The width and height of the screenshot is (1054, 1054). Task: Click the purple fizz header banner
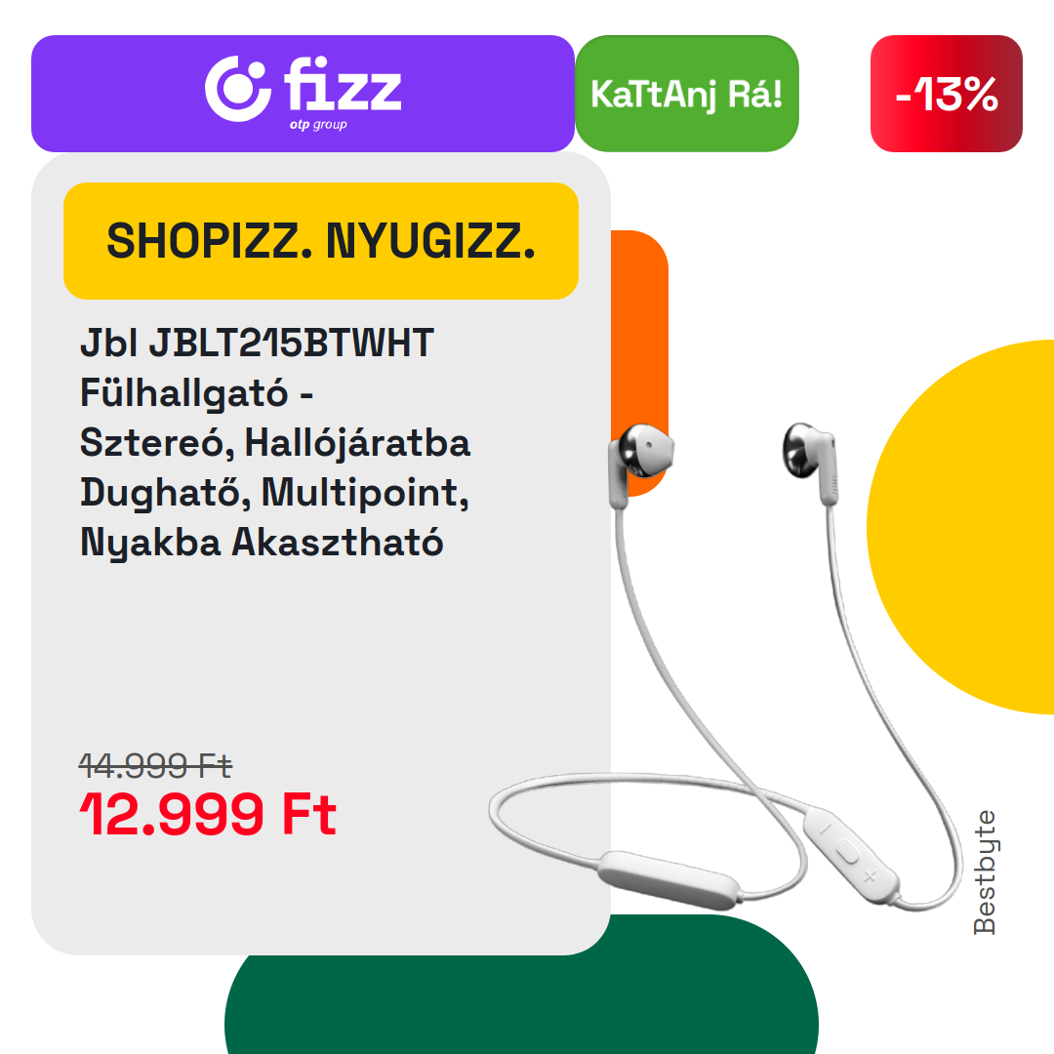click(x=303, y=94)
